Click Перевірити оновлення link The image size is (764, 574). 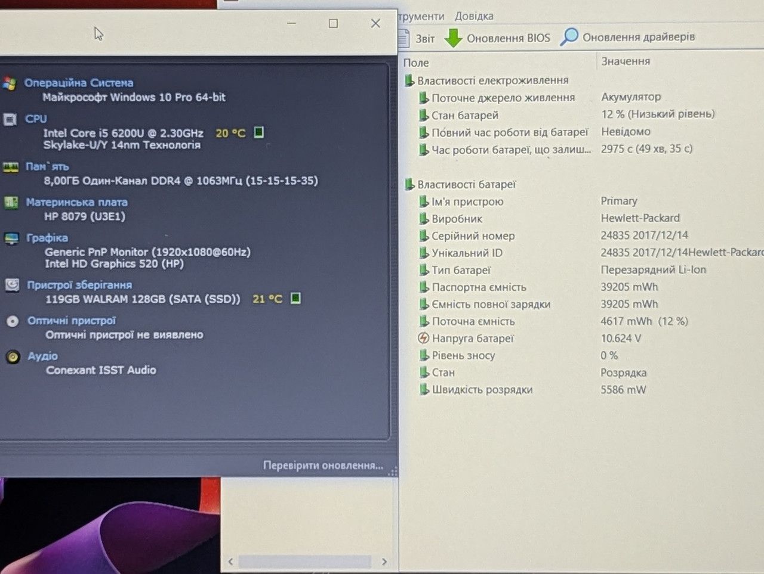point(323,465)
